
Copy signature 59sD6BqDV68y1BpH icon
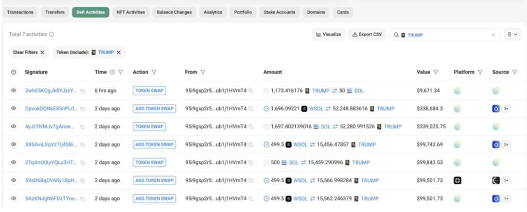tap(82, 181)
